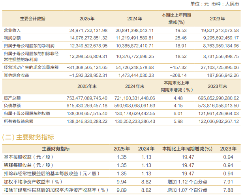Select value 138,046,830,288.22

coord(87,121)
